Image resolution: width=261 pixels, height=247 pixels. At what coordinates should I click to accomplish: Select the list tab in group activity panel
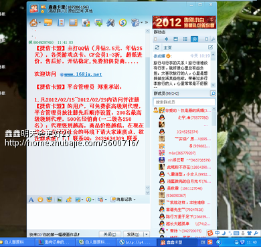185,39
